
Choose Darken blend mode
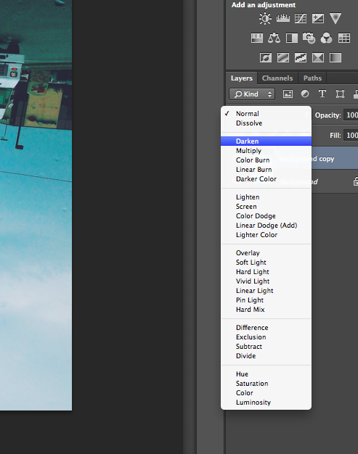pos(266,141)
